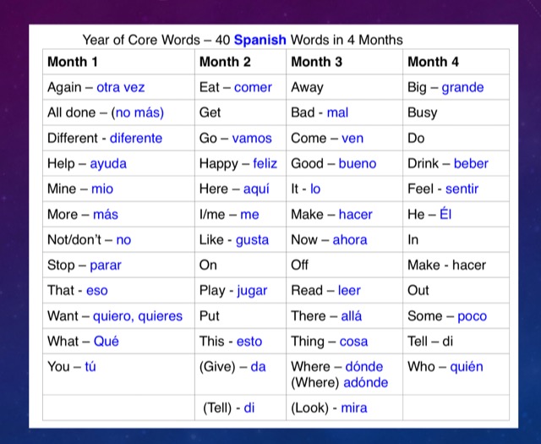The width and height of the screenshot is (541, 444).
Task: Click the blue word adónde
Action: (366, 382)
